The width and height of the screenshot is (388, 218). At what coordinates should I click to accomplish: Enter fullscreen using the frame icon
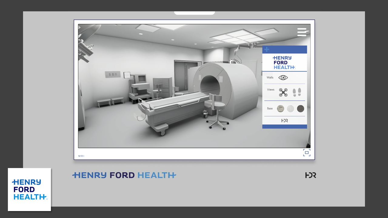coord(307,153)
